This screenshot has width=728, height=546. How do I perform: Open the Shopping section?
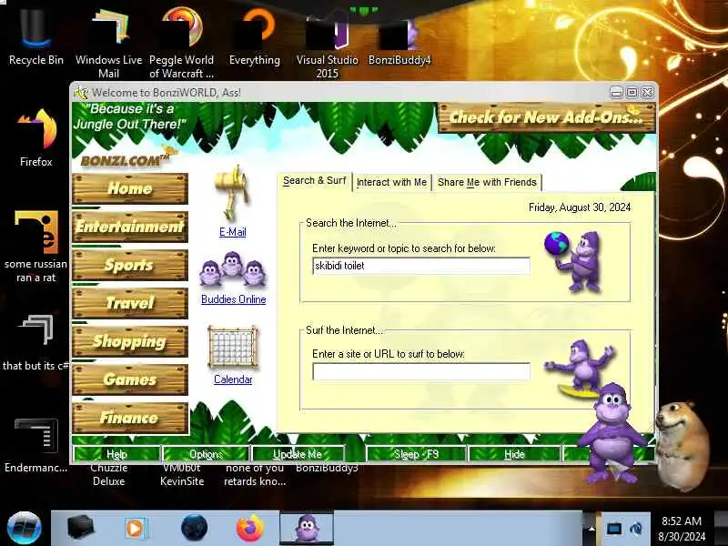point(130,341)
